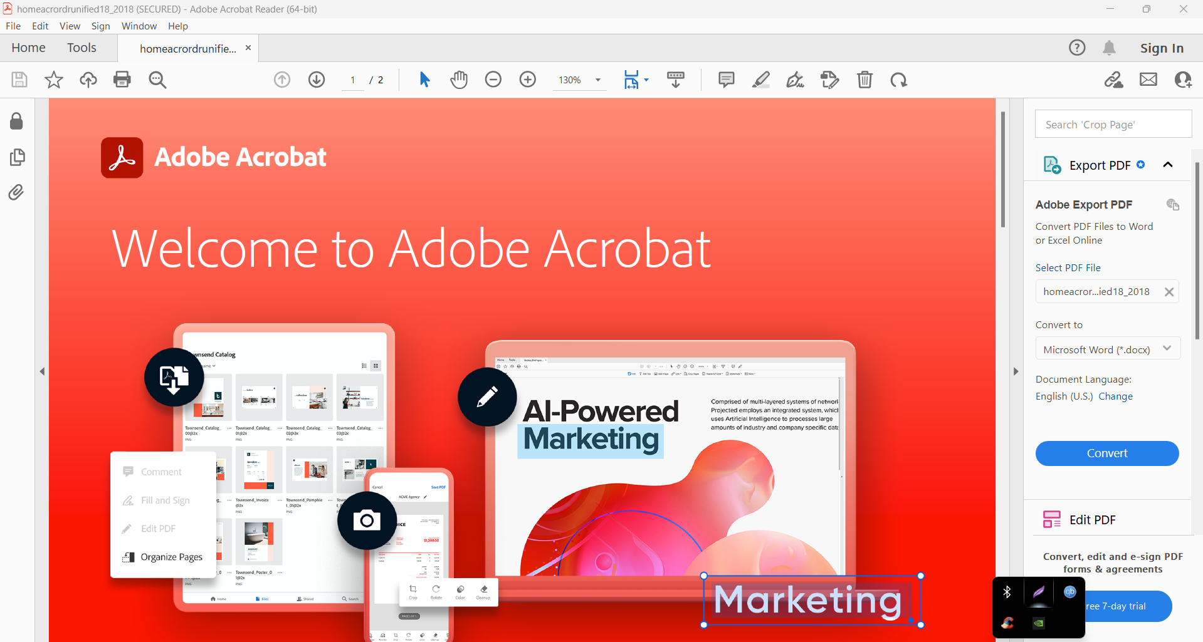The width and height of the screenshot is (1203, 642).
Task: Click the purple feather tray icon
Action: (1039, 592)
